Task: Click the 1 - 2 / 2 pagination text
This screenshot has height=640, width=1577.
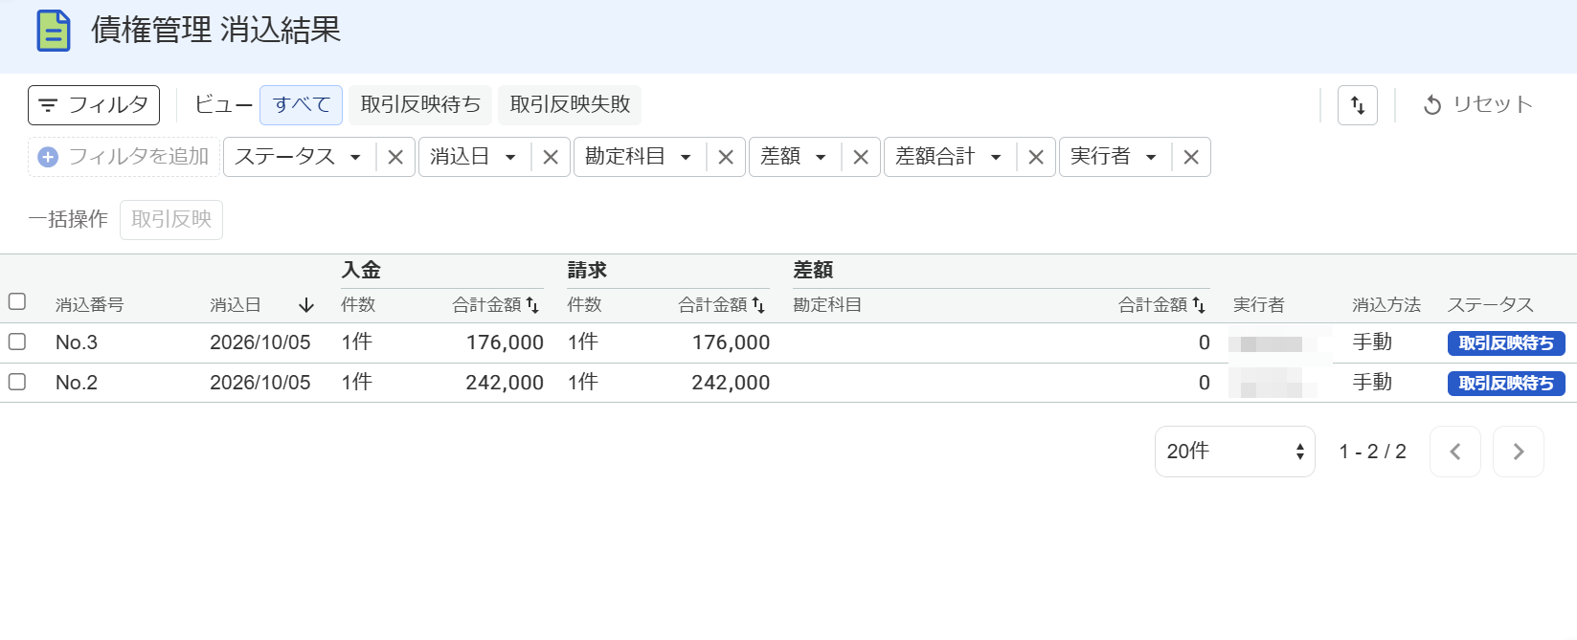Action: 1372,452
